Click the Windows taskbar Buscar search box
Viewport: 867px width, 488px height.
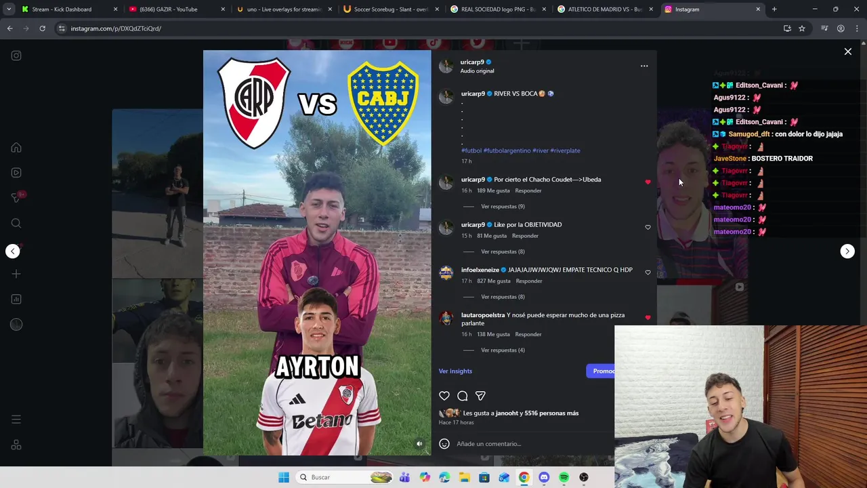click(345, 477)
